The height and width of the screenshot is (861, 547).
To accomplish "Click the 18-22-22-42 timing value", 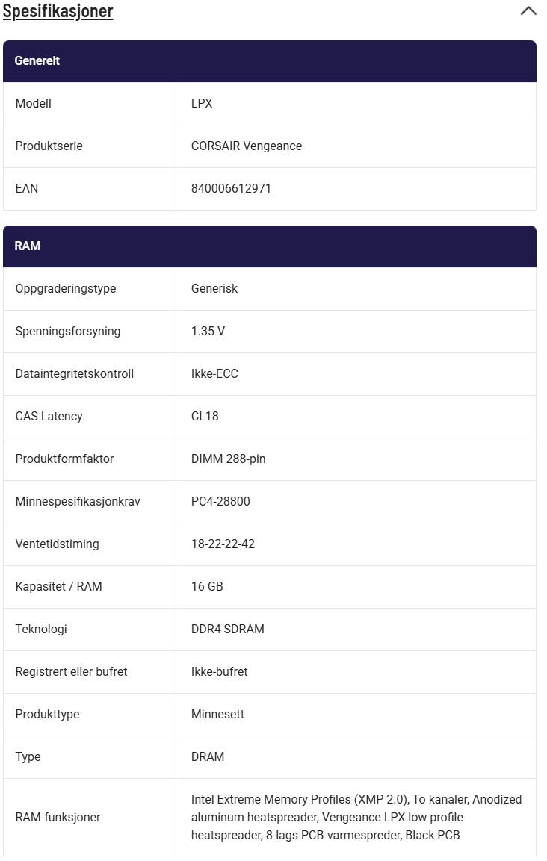I will coord(223,544).
